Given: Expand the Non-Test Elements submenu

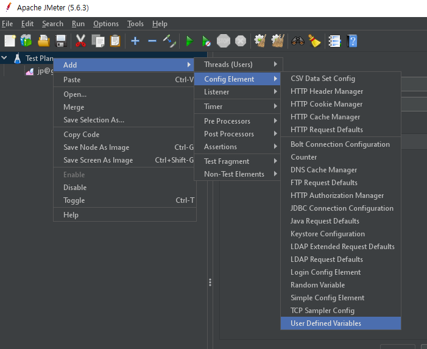Looking at the screenshot, I should [x=238, y=174].
